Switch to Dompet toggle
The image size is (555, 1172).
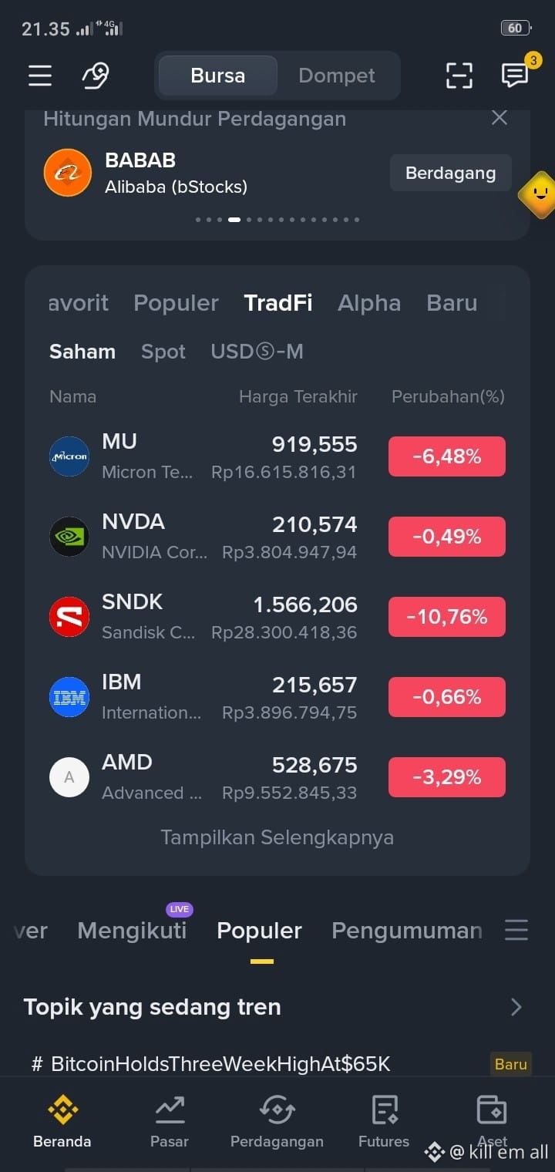[x=337, y=76]
